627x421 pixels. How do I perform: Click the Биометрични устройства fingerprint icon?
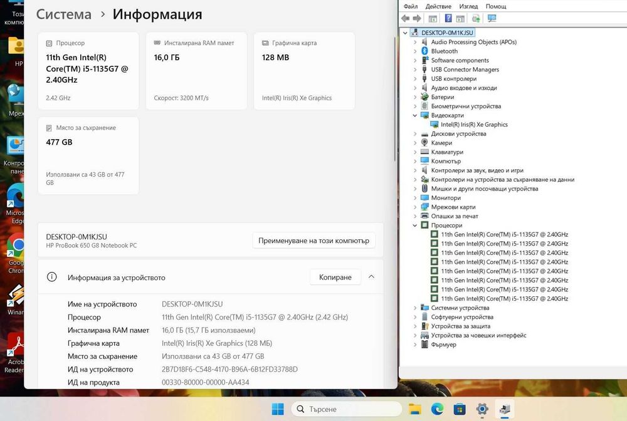(424, 107)
